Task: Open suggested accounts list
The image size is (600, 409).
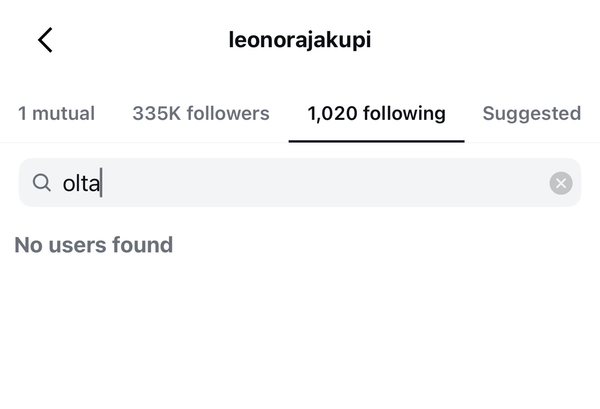Action: (531, 113)
